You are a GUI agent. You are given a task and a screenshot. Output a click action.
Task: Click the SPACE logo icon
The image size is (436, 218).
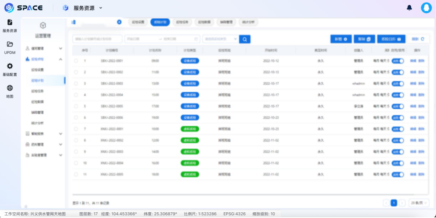[9, 8]
